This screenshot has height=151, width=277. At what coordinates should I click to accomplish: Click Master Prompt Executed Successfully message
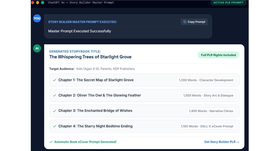pyautogui.click(x=80, y=31)
